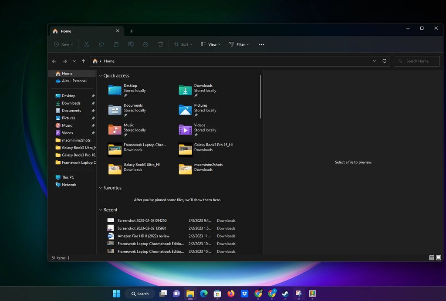Click the Refresh icon beside the address bar
Image resolution: width=446 pixels, height=301 pixels.
point(384,61)
